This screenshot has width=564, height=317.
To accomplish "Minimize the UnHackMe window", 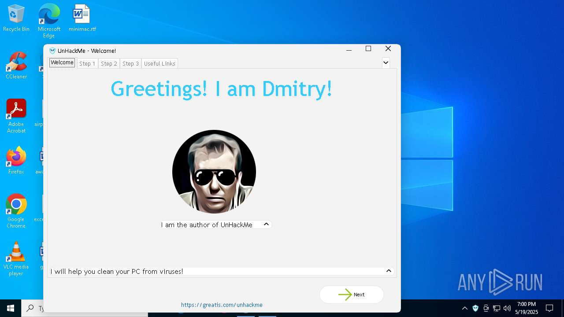I will [x=349, y=49].
